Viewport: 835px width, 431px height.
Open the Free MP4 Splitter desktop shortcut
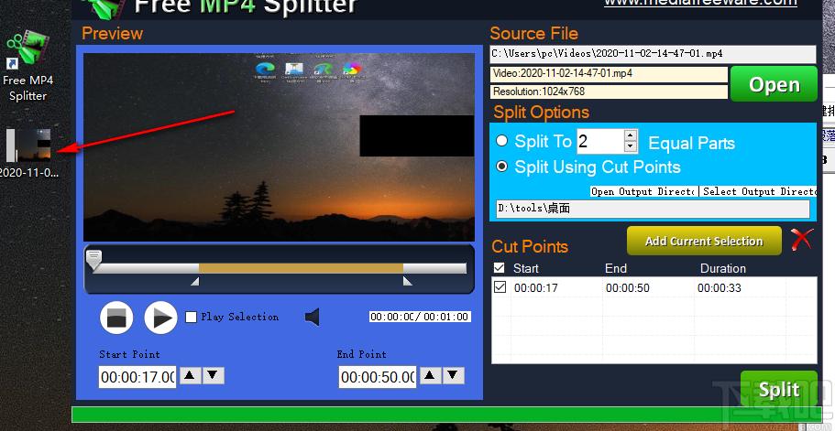27,67
